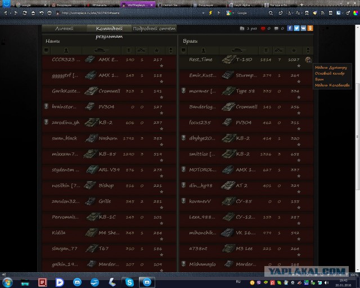The height and width of the screenshot is (288, 360).
Task: Click the Google search box
Action: [250, 13]
